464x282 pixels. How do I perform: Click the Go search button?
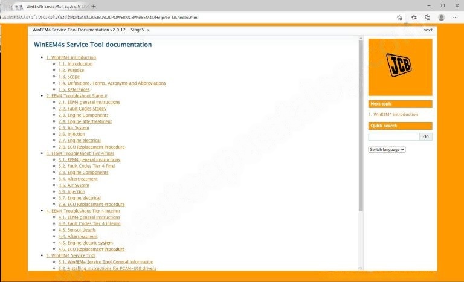click(426, 136)
